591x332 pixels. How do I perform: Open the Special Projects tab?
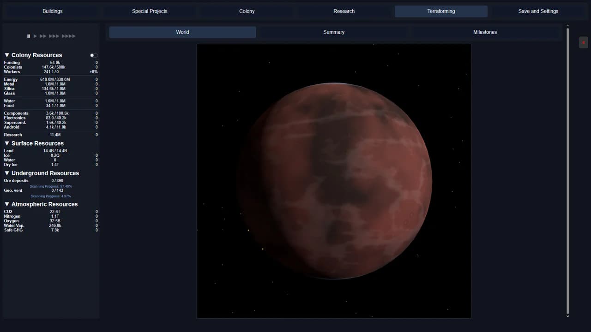pyautogui.click(x=150, y=11)
